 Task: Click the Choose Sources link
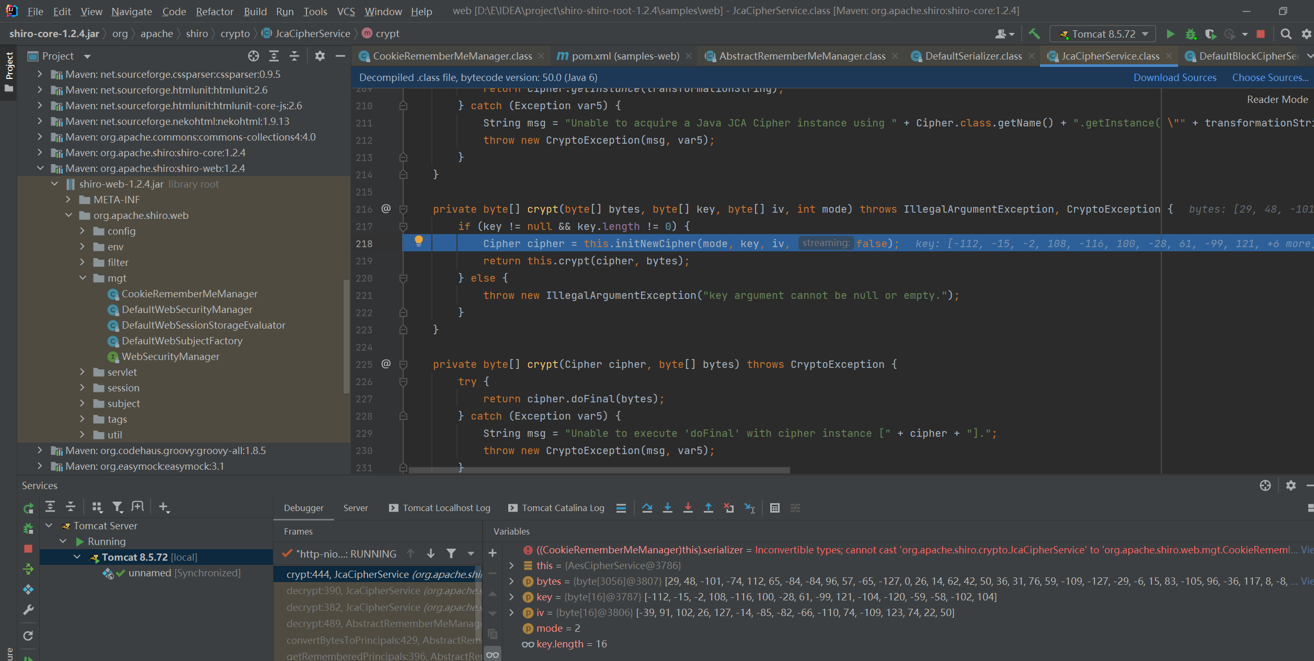click(1270, 77)
